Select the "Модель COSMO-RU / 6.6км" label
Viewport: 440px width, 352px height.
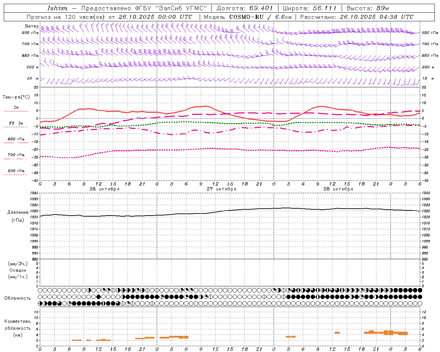click(x=247, y=17)
